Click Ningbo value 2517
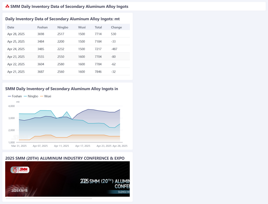 [61, 34]
